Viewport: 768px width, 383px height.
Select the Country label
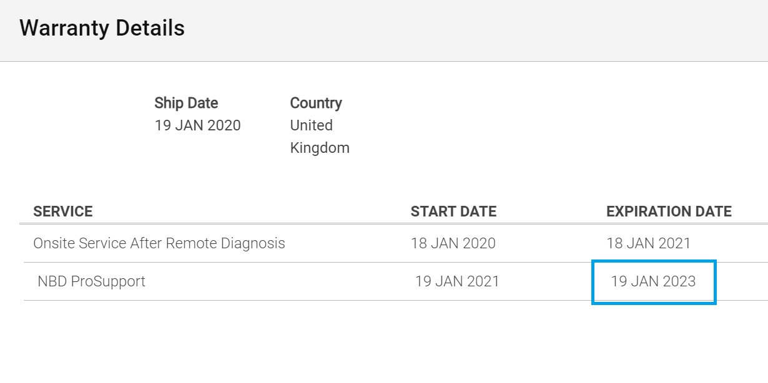click(316, 103)
